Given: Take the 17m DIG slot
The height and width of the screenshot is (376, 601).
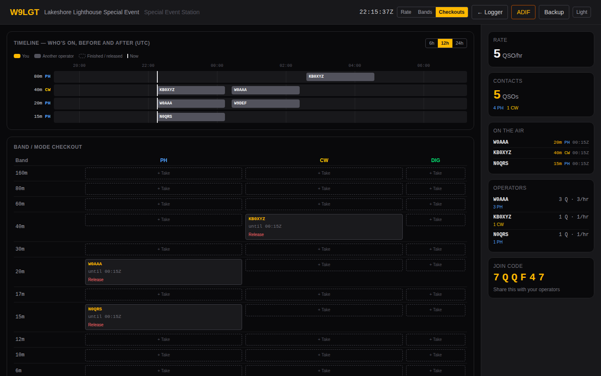Looking at the screenshot, I should pyautogui.click(x=436, y=295).
